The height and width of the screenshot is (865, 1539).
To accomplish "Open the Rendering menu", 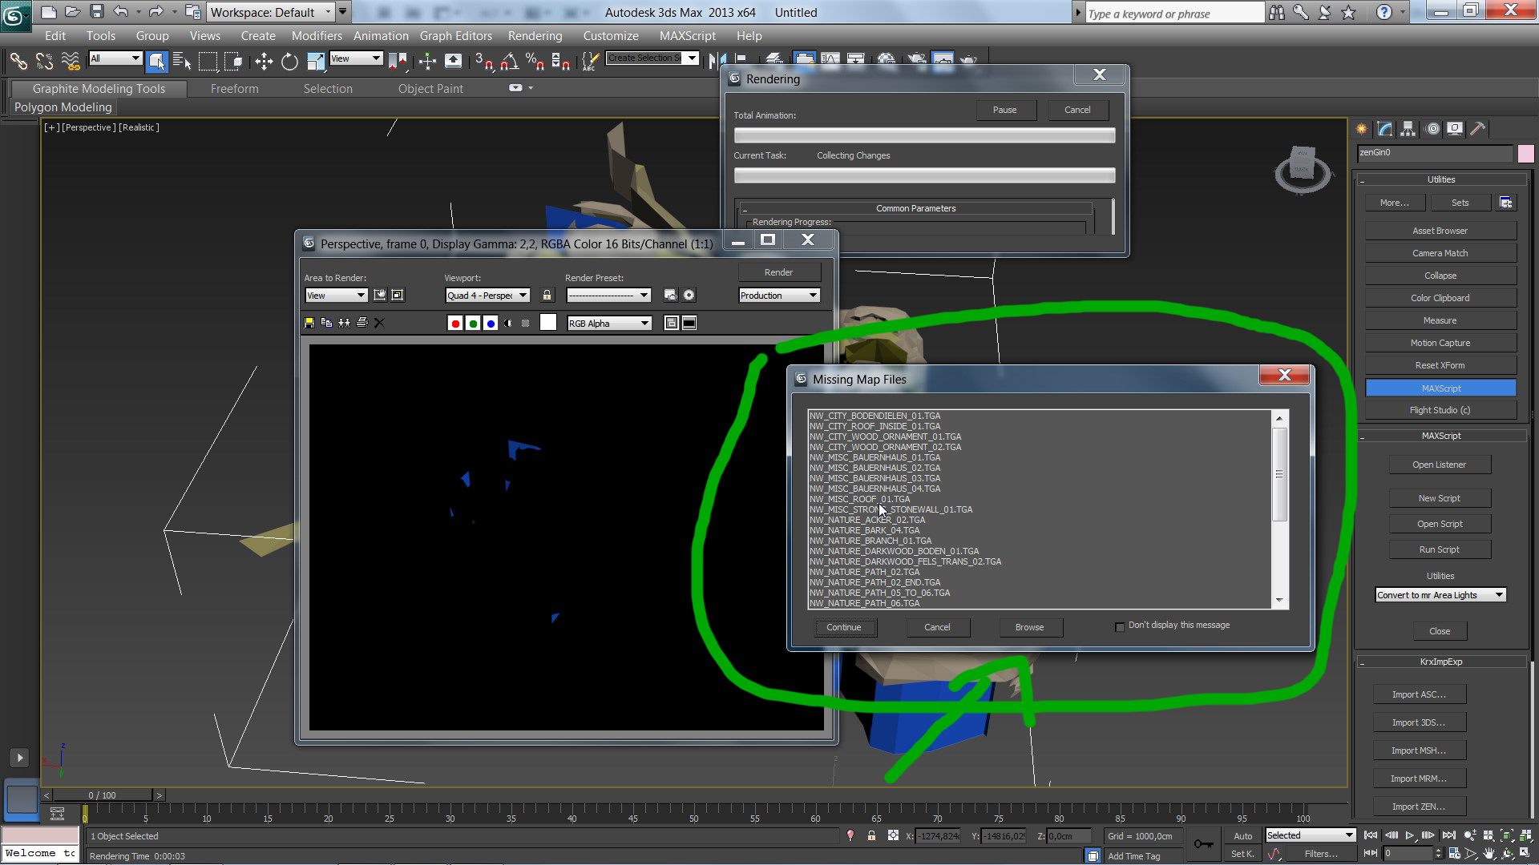I will 535,36.
